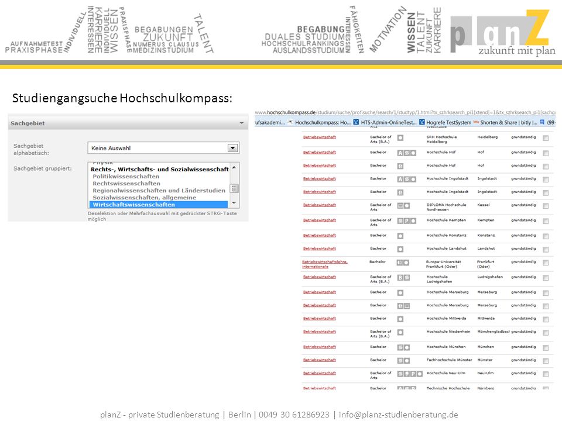Click the info@planz-studienberatung.de email in the footer
The width and height of the screenshot is (562, 421).
pos(398,415)
